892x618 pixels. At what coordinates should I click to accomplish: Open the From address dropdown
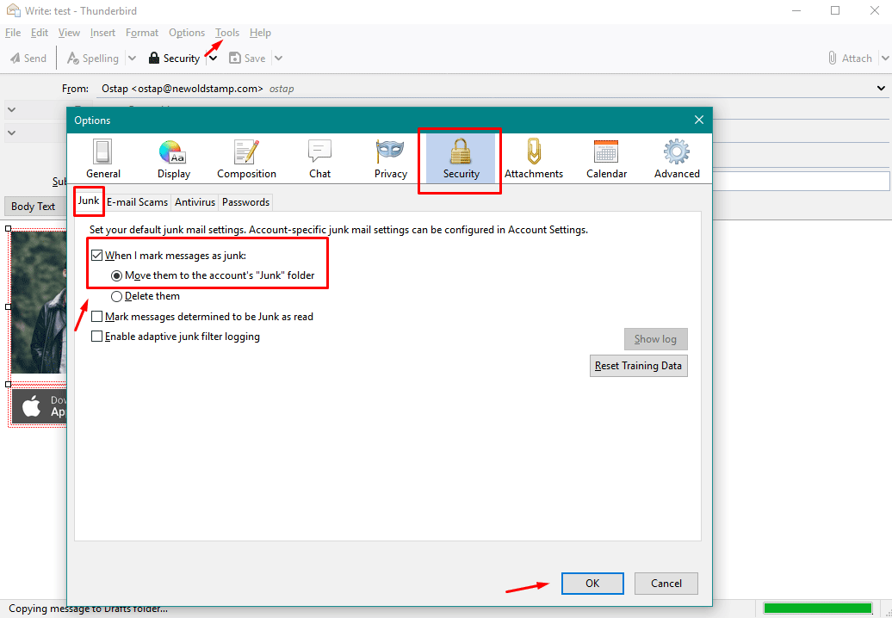point(881,89)
